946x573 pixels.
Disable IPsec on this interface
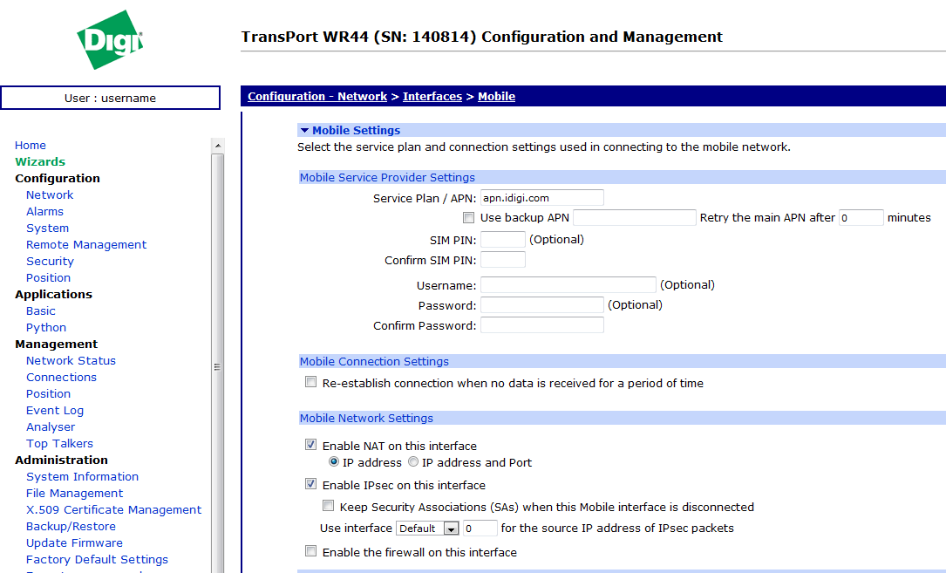311,485
